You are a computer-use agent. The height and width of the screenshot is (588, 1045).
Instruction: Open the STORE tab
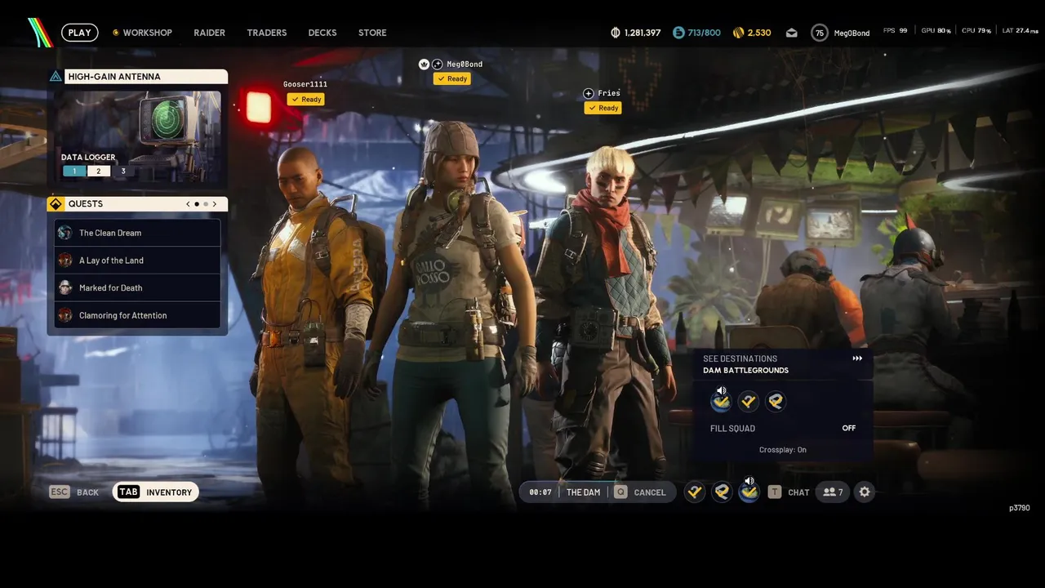372,33
